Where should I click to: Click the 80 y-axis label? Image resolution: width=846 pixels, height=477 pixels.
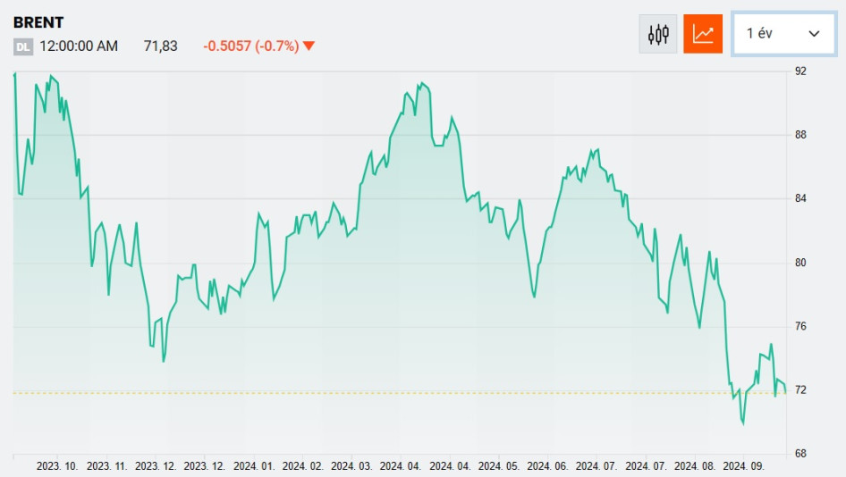800,263
